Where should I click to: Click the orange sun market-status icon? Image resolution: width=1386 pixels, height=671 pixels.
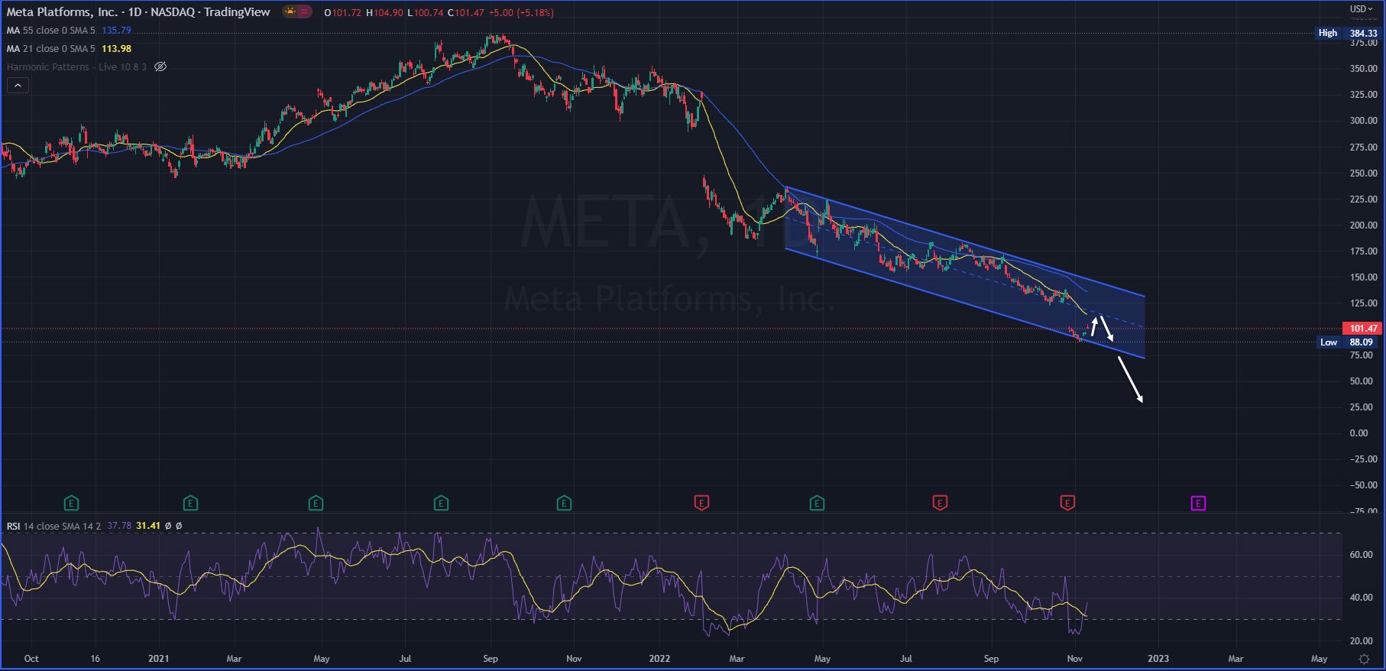click(290, 12)
